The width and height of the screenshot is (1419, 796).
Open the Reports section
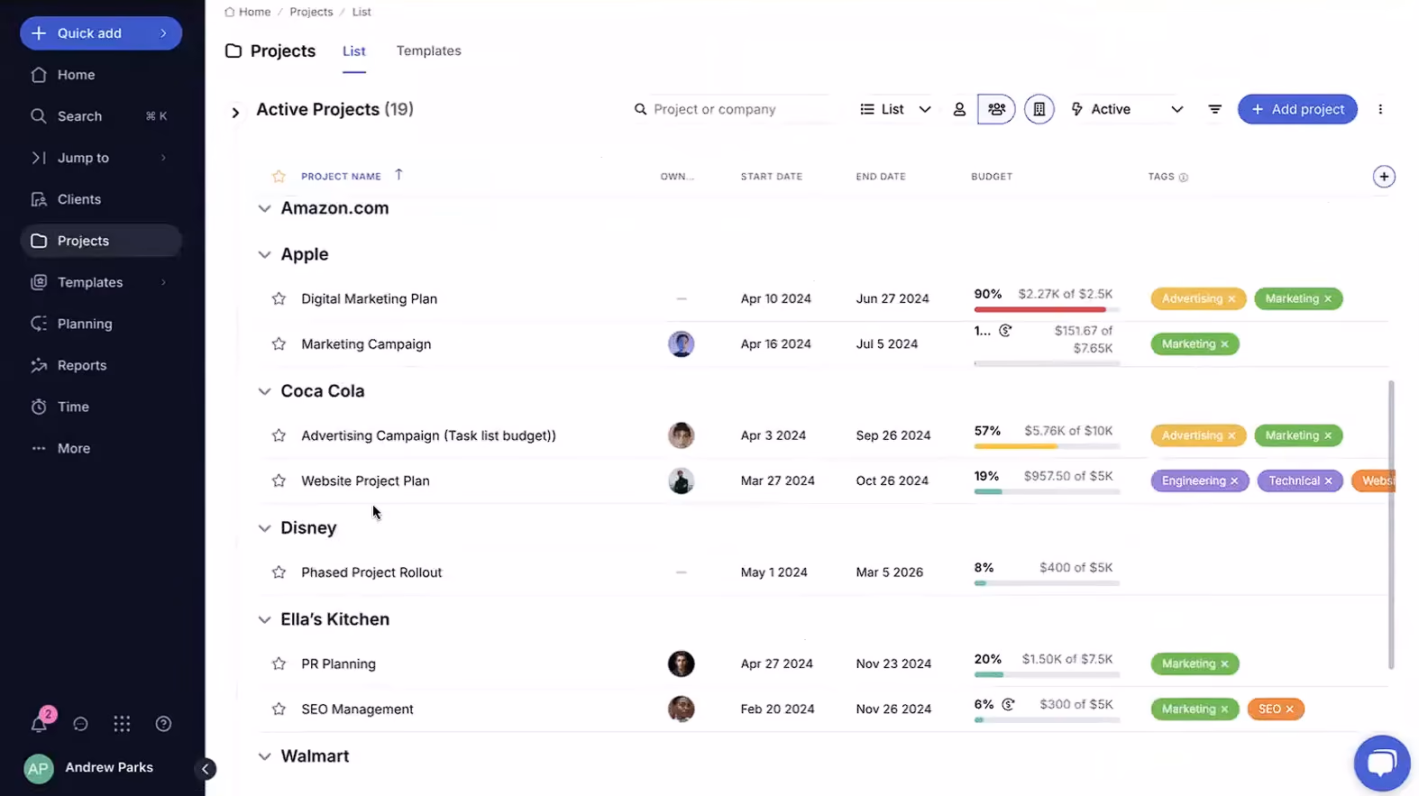tap(101, 365)
